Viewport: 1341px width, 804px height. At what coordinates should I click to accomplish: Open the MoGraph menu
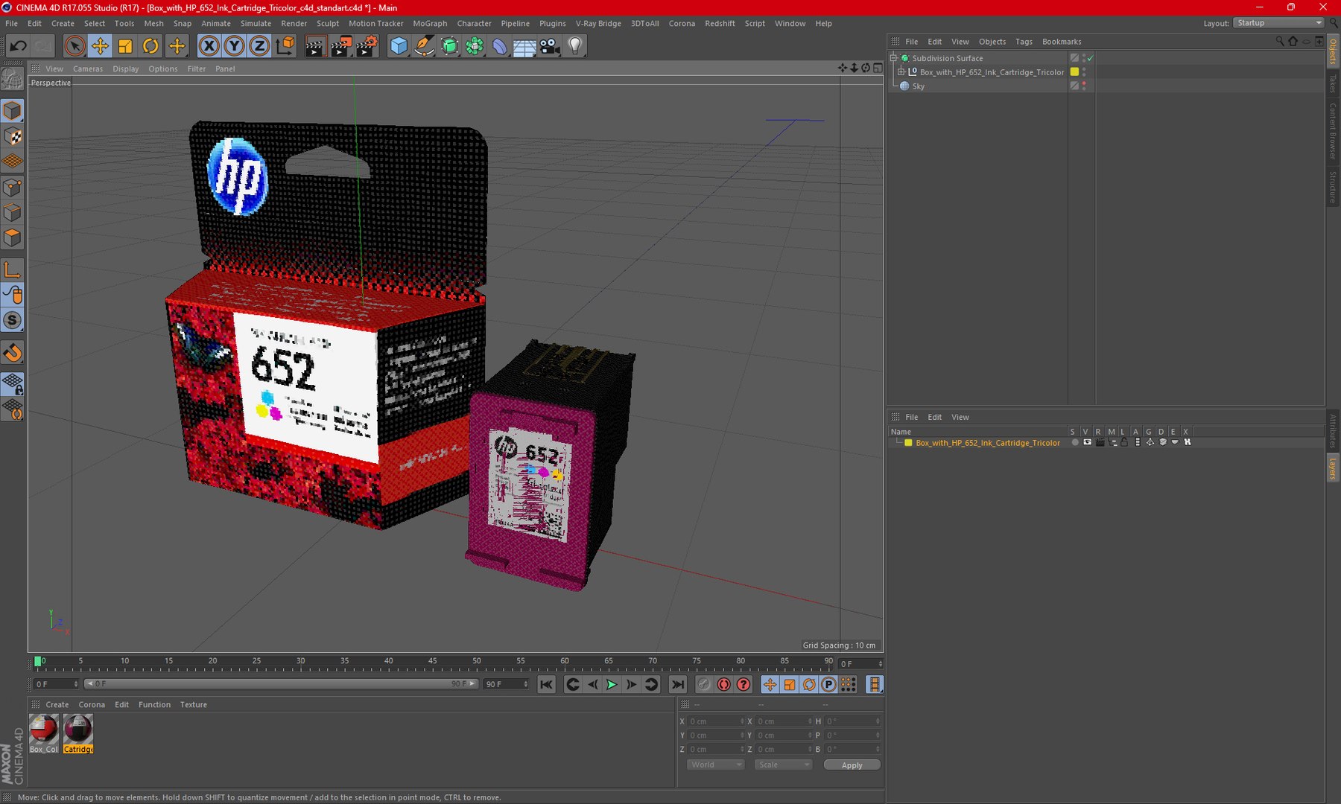430,23
